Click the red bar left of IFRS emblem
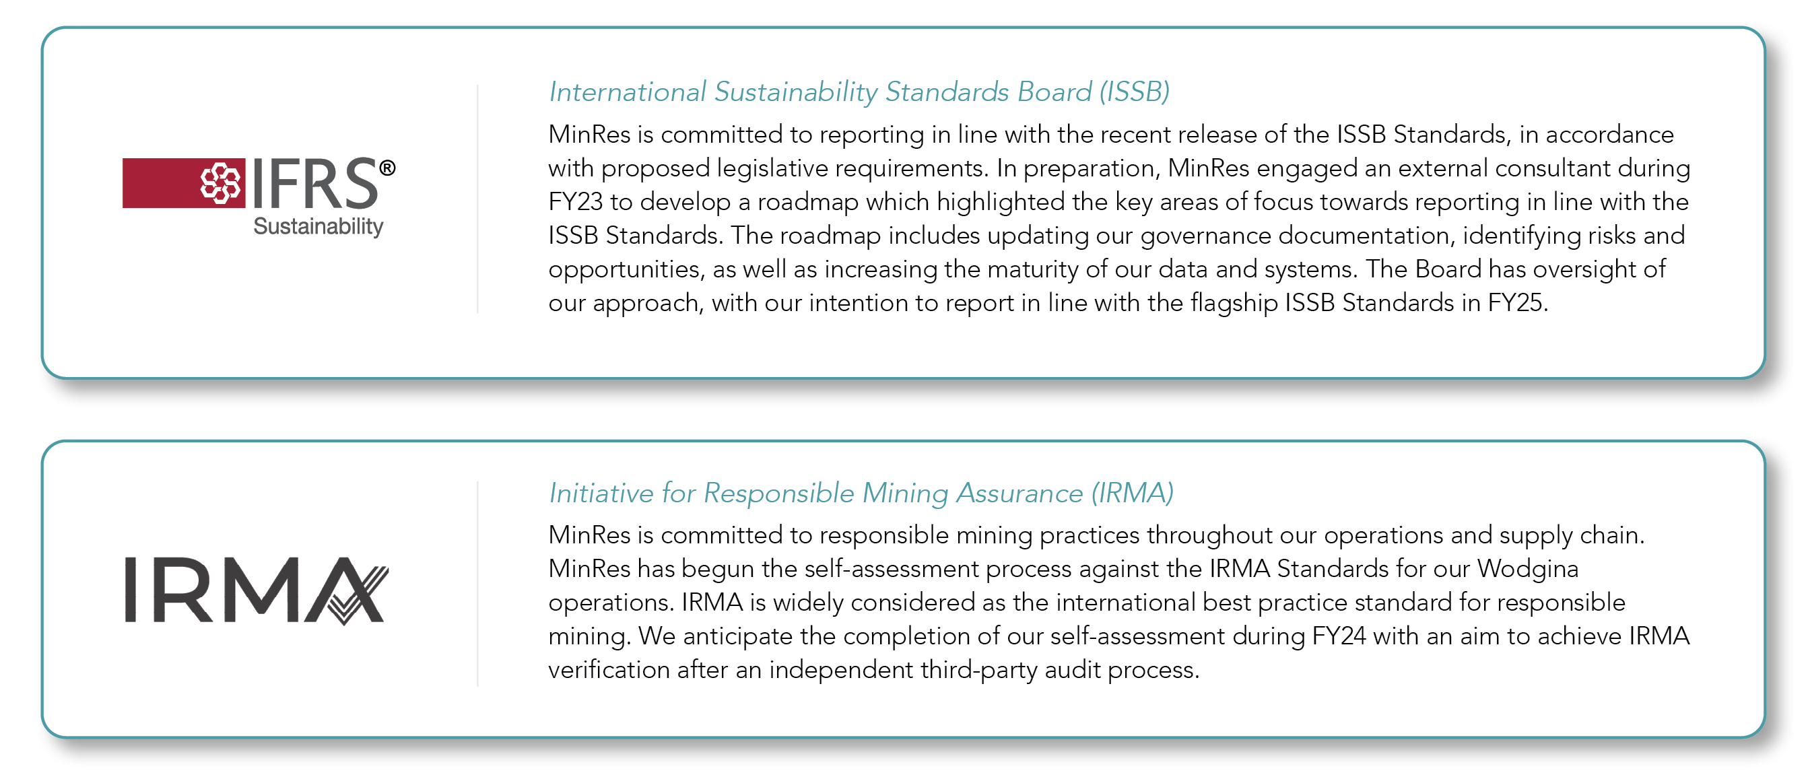 pos(160,183)
